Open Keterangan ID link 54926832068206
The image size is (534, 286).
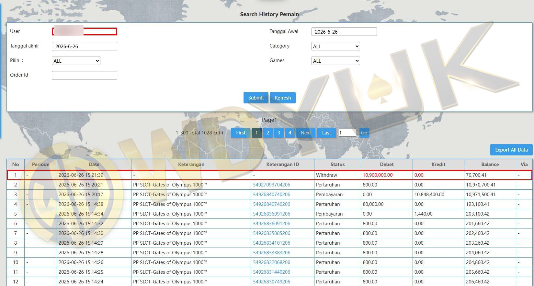pyautogui.click(x=272, y=262)
